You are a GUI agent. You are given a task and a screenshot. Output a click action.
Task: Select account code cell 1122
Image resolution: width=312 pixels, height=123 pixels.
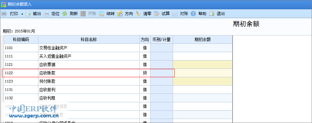(21, 73)
